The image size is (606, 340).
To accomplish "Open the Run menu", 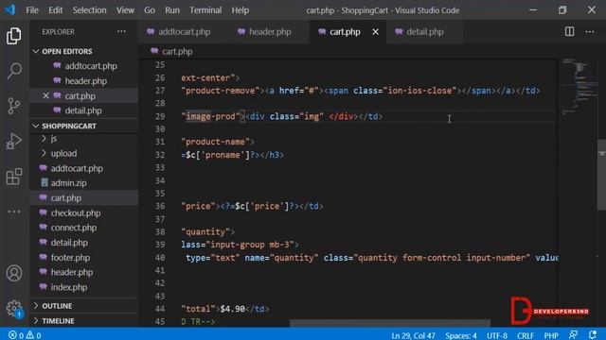I will point(172,10).
